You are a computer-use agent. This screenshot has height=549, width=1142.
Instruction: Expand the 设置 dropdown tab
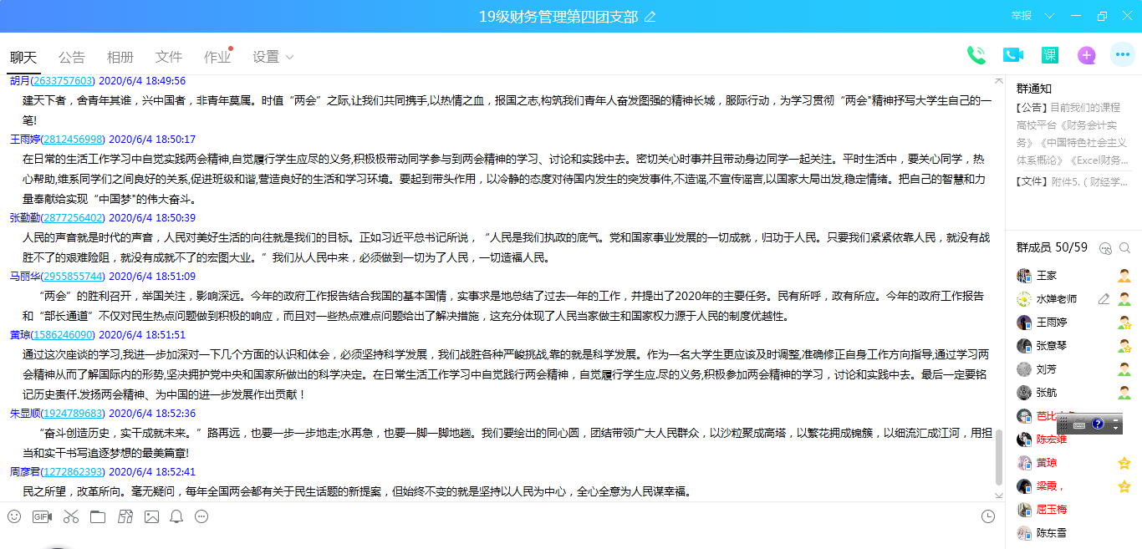pos(273,57)
